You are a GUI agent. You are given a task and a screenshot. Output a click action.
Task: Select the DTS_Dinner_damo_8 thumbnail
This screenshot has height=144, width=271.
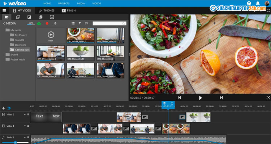(81, 71)
